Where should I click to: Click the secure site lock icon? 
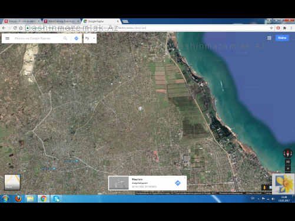[28, 28]
